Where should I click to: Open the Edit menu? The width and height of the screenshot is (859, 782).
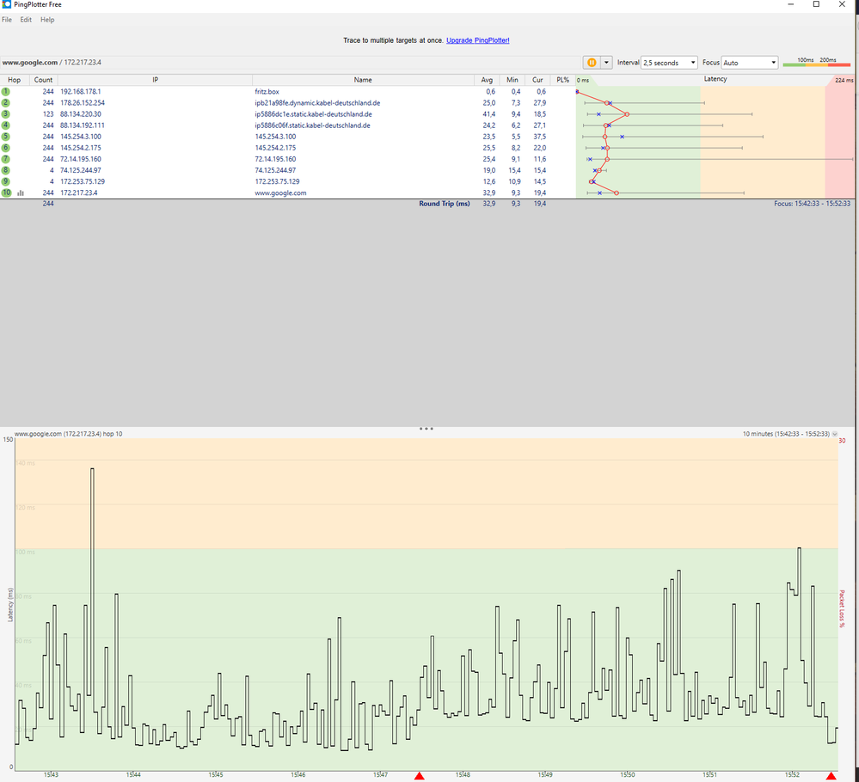tap(26, 20)
